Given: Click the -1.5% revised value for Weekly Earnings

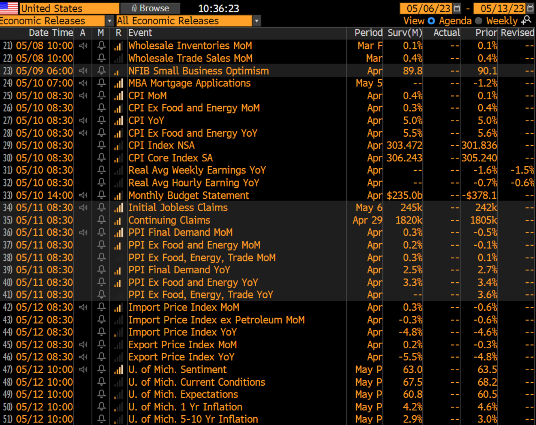Looking at the screenshot, I should pos(522,170).
